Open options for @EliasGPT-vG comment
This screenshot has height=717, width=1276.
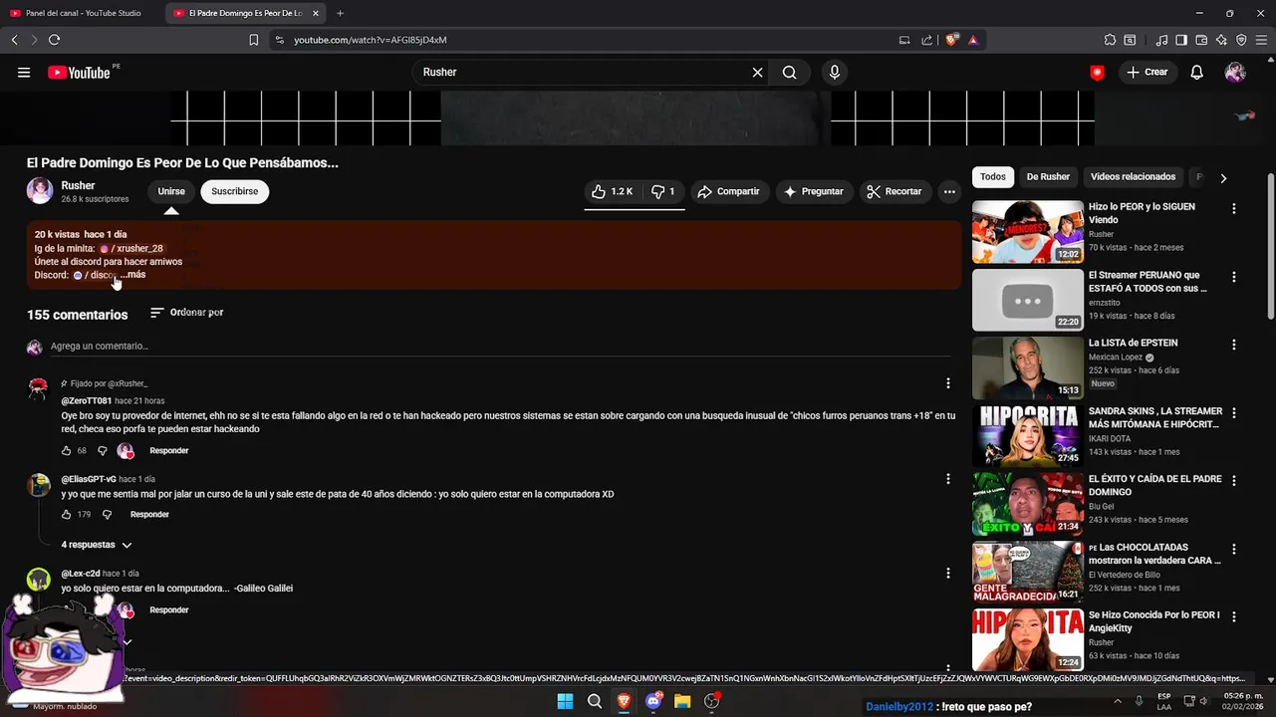(947, 479)
